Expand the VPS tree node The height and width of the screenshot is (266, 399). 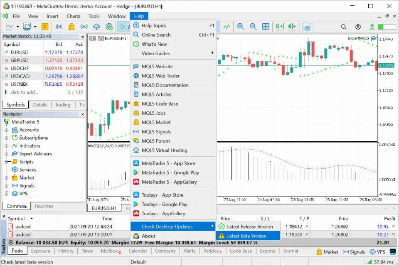pyautogui.click(x=7, y=194)
